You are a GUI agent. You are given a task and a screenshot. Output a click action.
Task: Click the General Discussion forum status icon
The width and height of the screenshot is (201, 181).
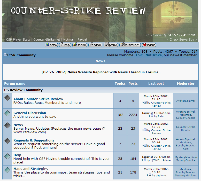[x=7, y=113]
